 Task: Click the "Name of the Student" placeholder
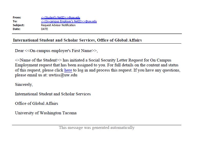[x=38, y=60]
